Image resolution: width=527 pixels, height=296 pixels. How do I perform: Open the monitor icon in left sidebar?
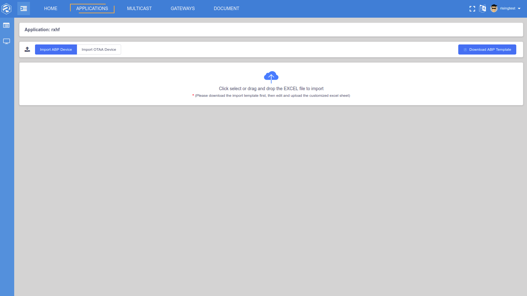pyautogui.click(x=6, y=41)
